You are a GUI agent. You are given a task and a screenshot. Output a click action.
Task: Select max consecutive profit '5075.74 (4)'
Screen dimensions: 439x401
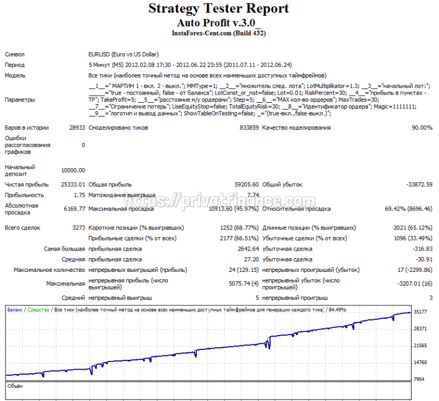coord(244,284)
